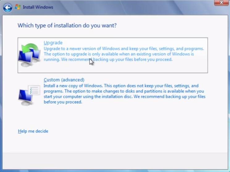Click the Upgrade description starting 'Upgrade to a newer version'
230x172 pixels.
click(124, 54)
